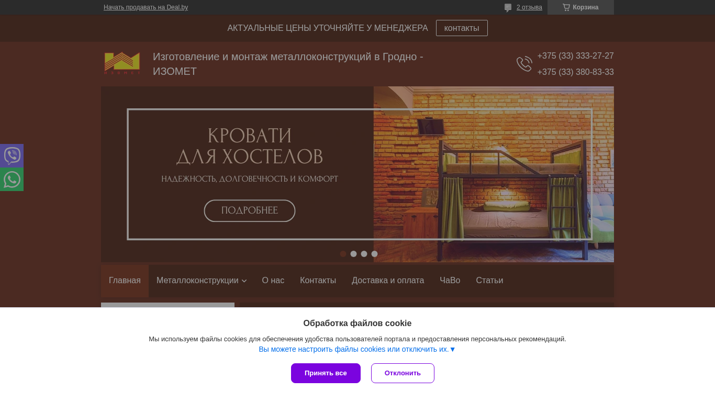Open the Доставка и оплата menu item
Viewport: 715px width, 402px height.
pyautogui.click(x=388, y=281)
